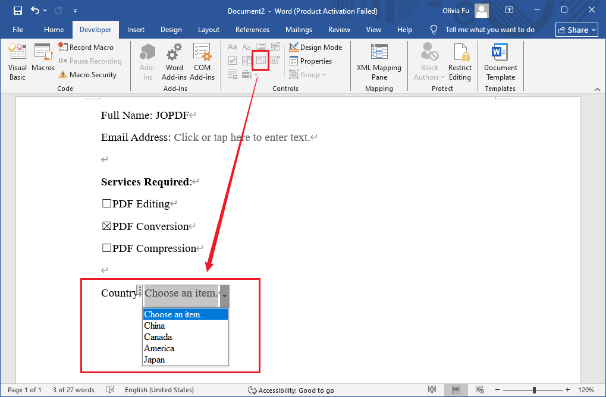The width and height of the screenshot is (606, 397).
Task: Insert Rich Text content control
Action: tap(233, 47)
